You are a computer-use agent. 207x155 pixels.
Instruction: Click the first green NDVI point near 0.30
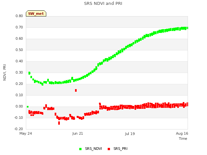click(29, 73)
